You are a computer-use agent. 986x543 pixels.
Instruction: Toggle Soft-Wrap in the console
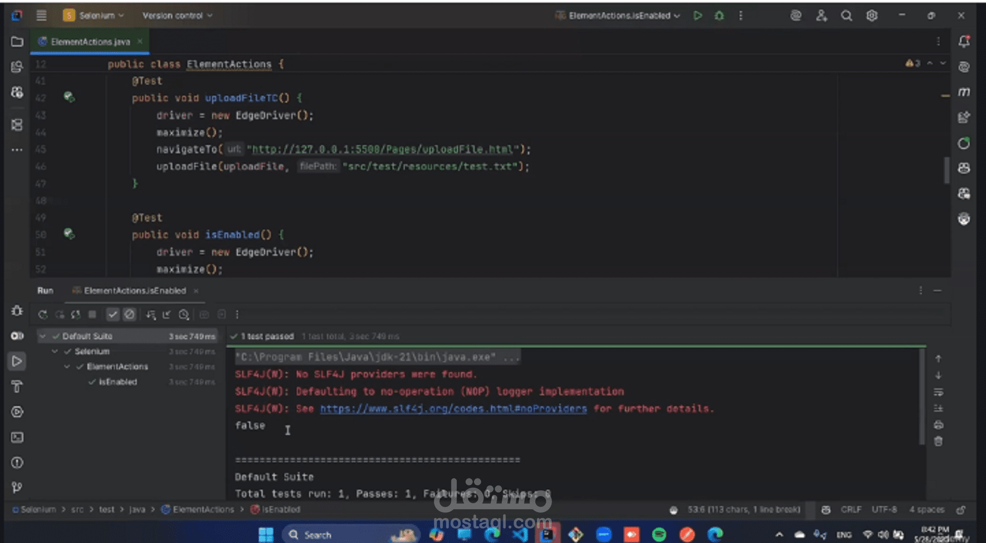click(x=938, y=392)
